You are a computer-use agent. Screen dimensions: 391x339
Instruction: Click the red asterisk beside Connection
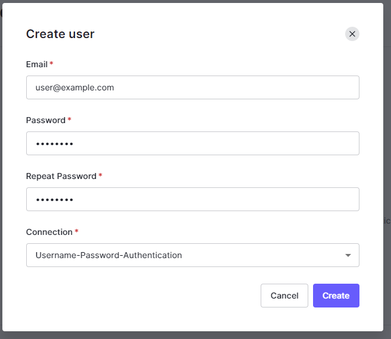coord(77,231)
